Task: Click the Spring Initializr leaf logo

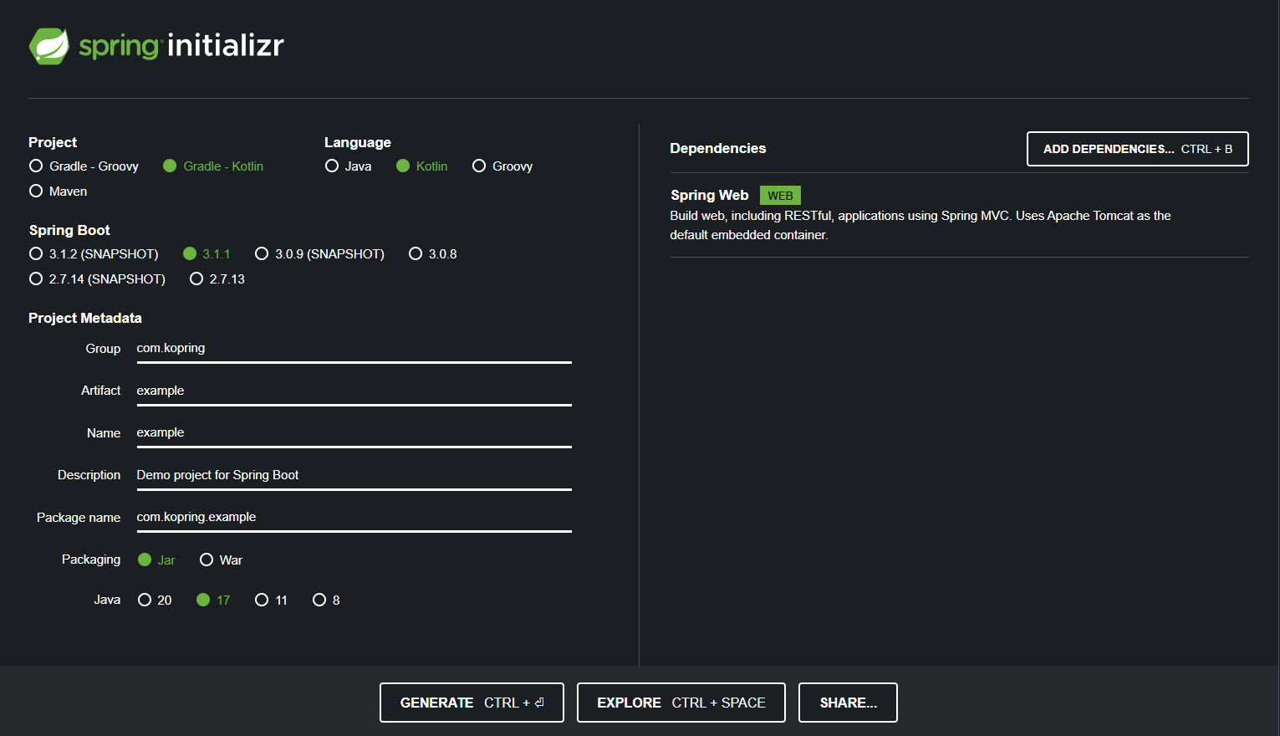Action: [49, 46]
